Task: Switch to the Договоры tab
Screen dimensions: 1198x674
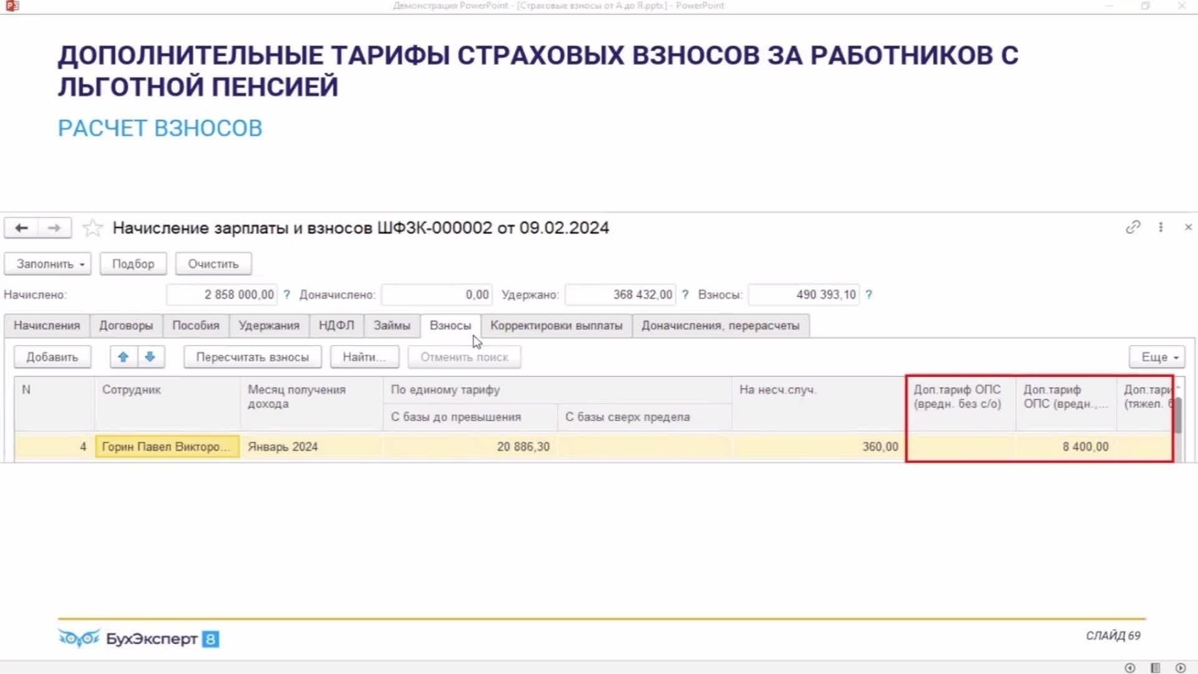Action: pyautogui.click(x=126, y=326)
